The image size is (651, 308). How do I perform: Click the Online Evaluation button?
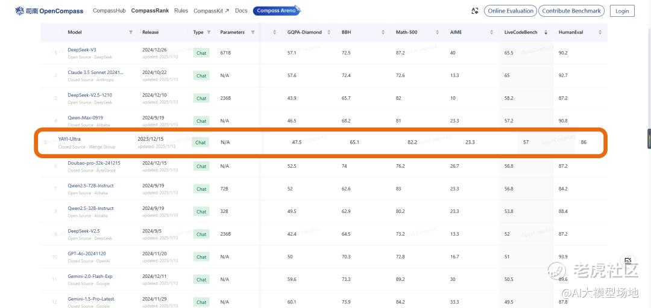pos(510,11)
